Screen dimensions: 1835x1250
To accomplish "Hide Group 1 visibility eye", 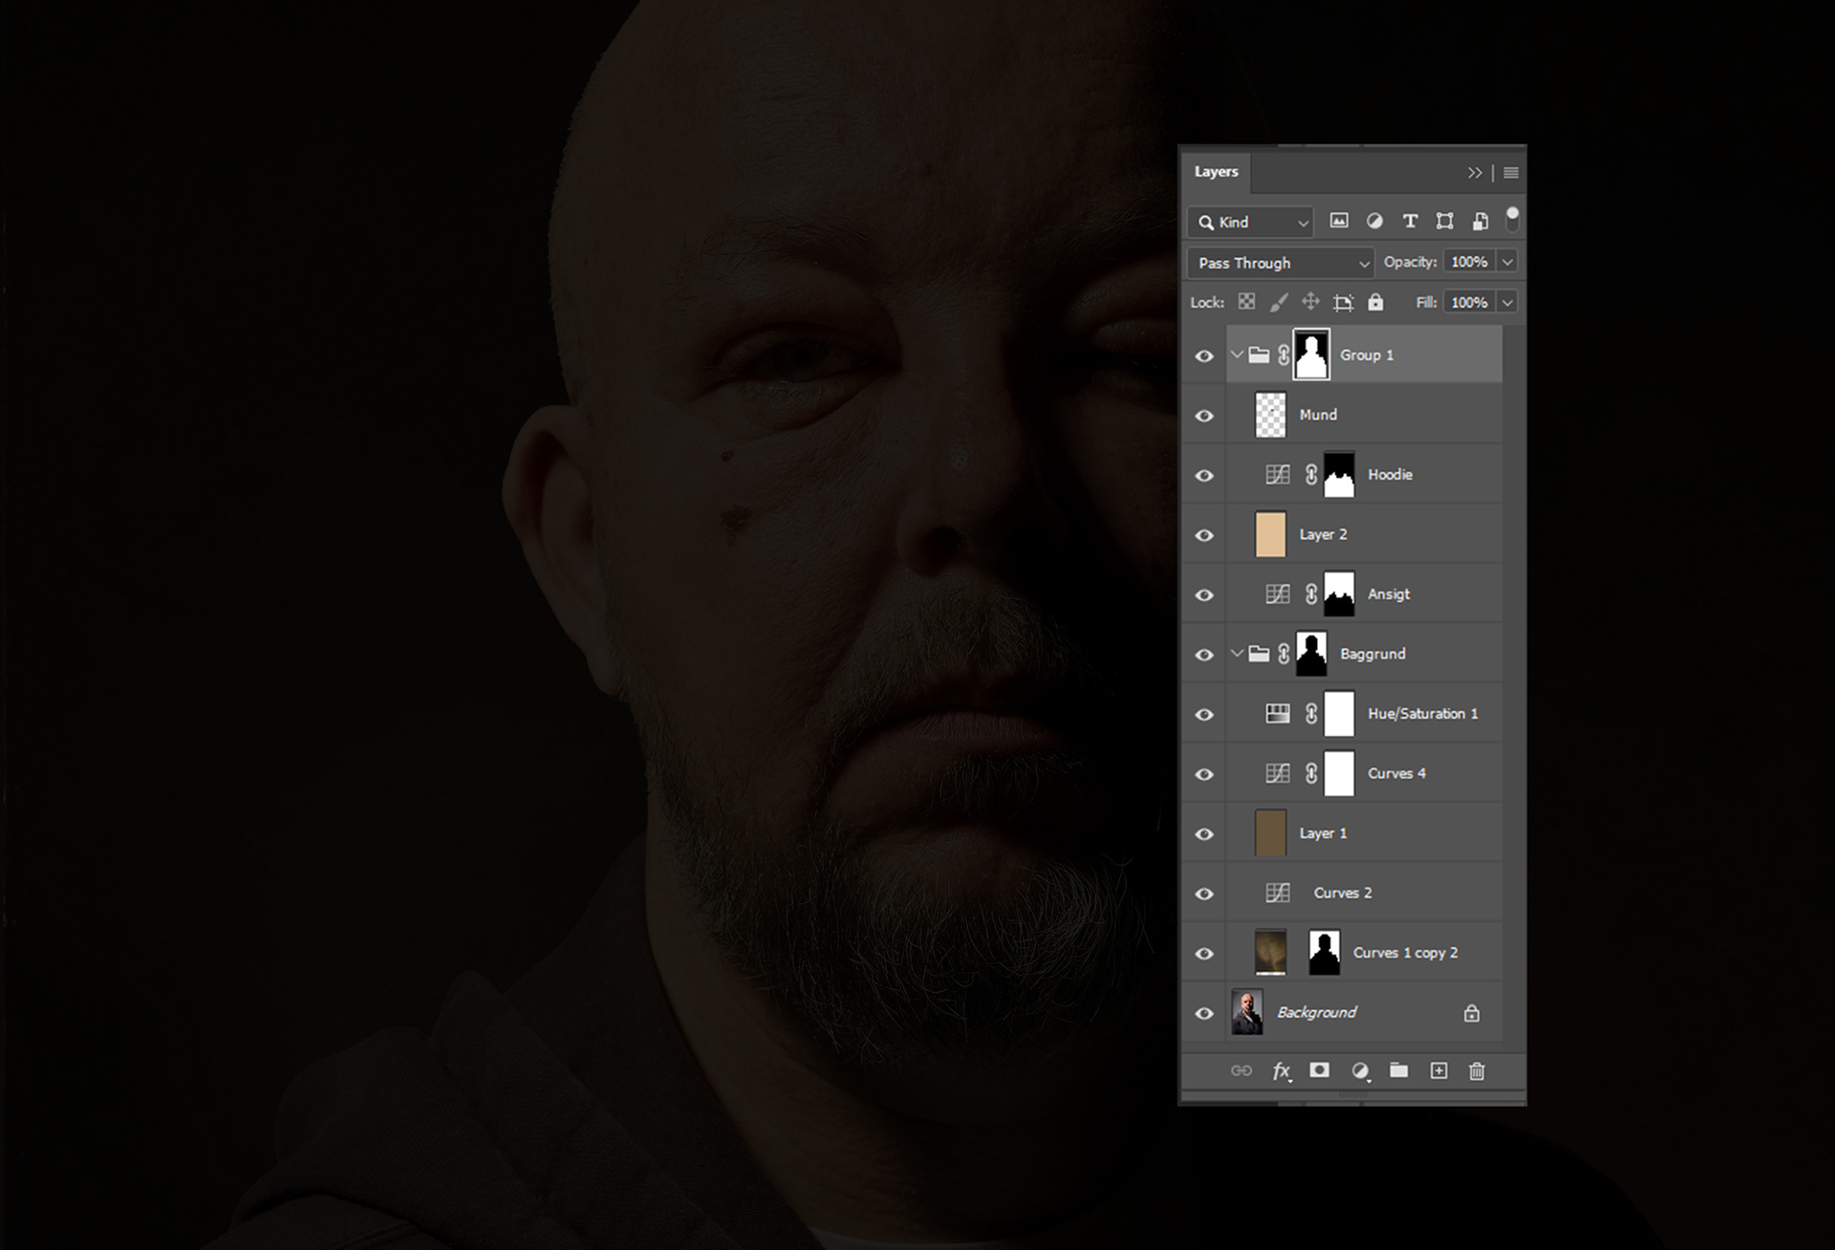I will (1204, 356).
